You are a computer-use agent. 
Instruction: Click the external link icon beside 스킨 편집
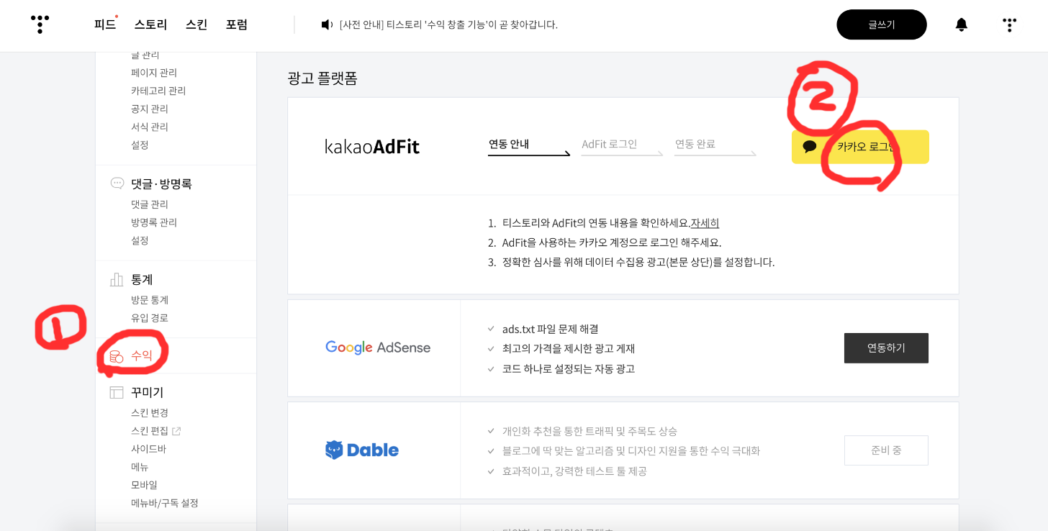click(x=176, y=431)
